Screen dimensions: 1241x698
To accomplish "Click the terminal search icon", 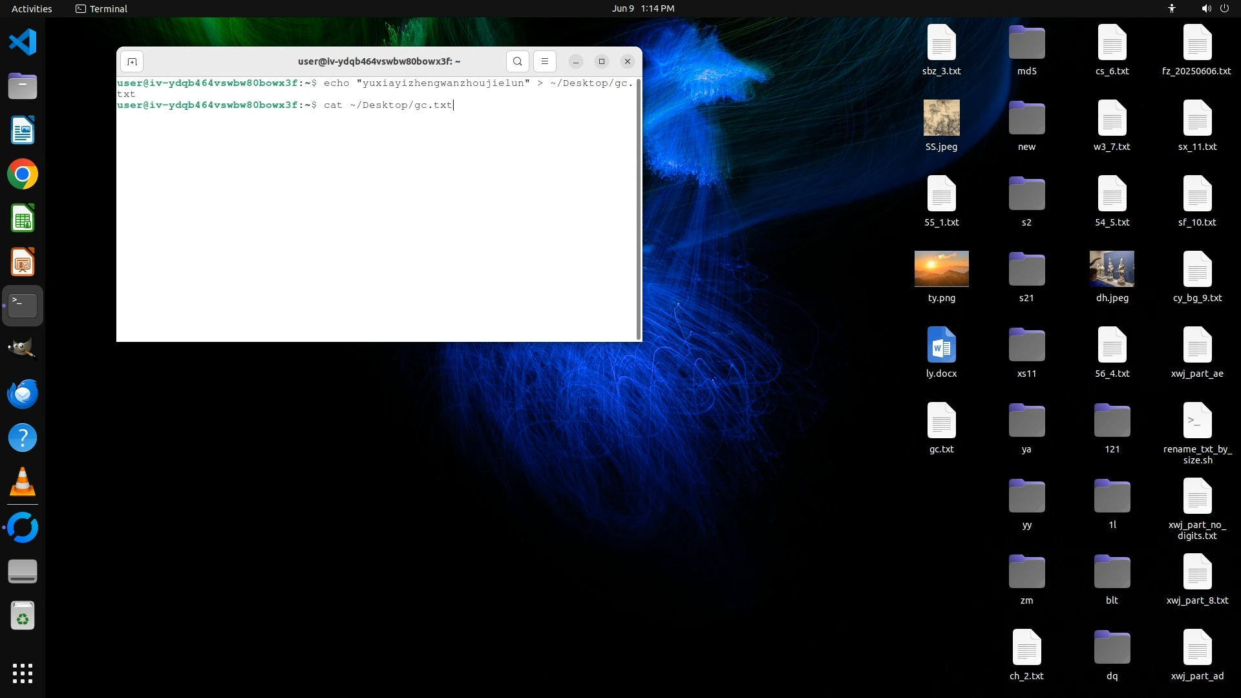I will (517, 61).
